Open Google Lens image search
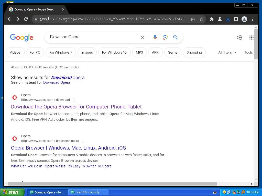The width and height of the screenshot is (262, 196). click(x=165, y=37)
